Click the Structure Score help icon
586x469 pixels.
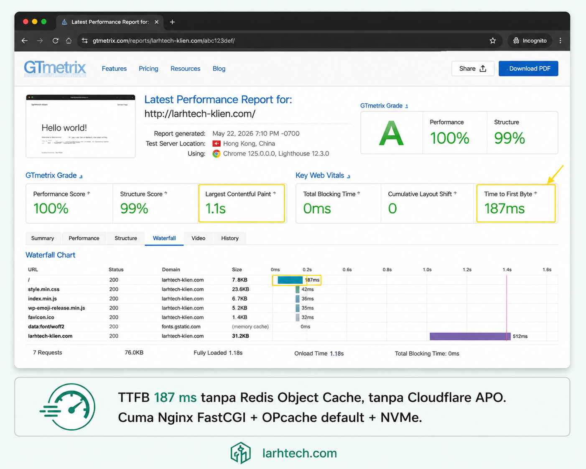[x=166, y=193]
